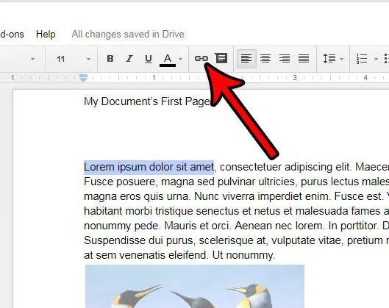Click highlighted text 'Lorem ipsum dolor sit amet'

click(x=149, y=167)
